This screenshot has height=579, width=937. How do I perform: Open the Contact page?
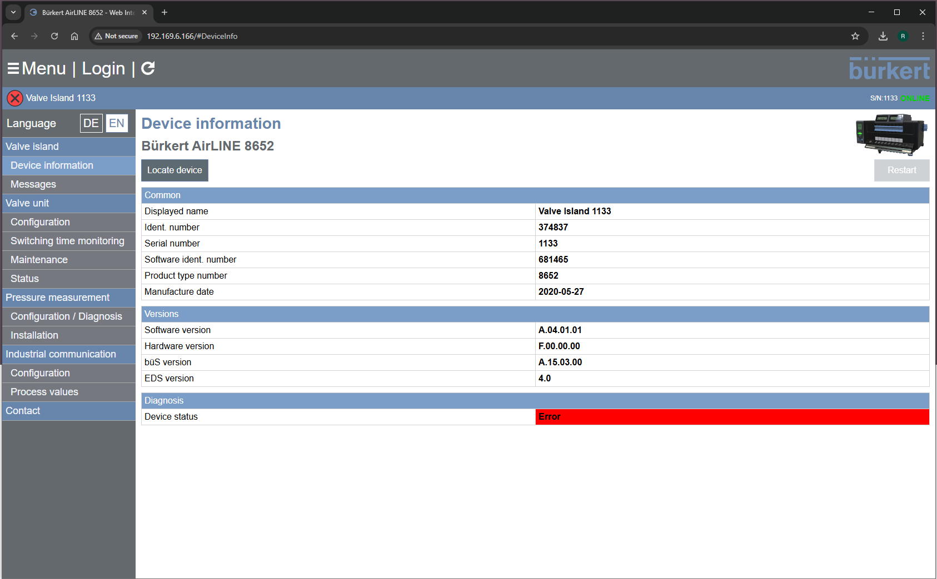pyautogui.click(x=69, y=411)
